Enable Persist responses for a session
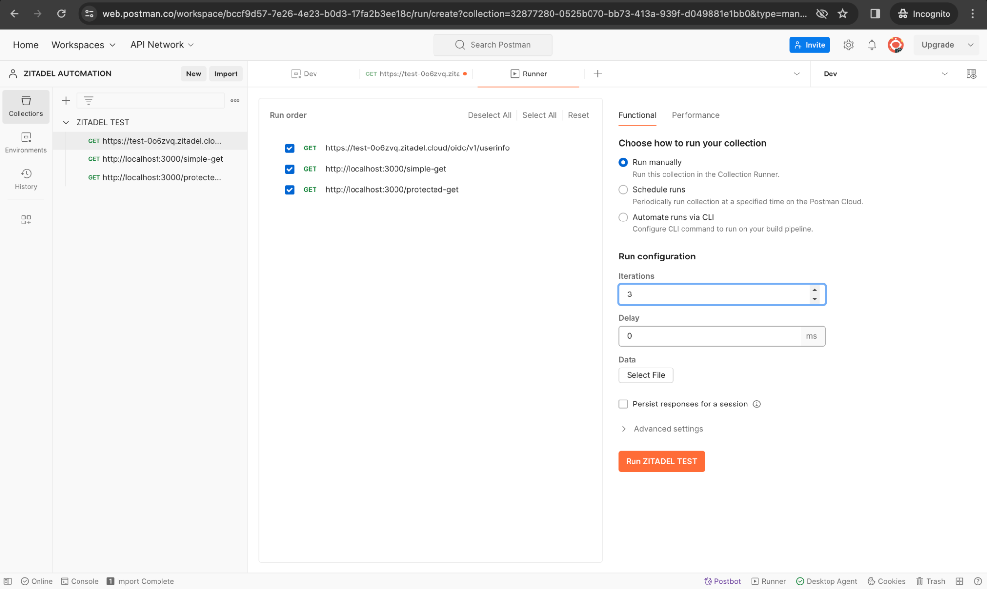 click(x=623, y=404)
